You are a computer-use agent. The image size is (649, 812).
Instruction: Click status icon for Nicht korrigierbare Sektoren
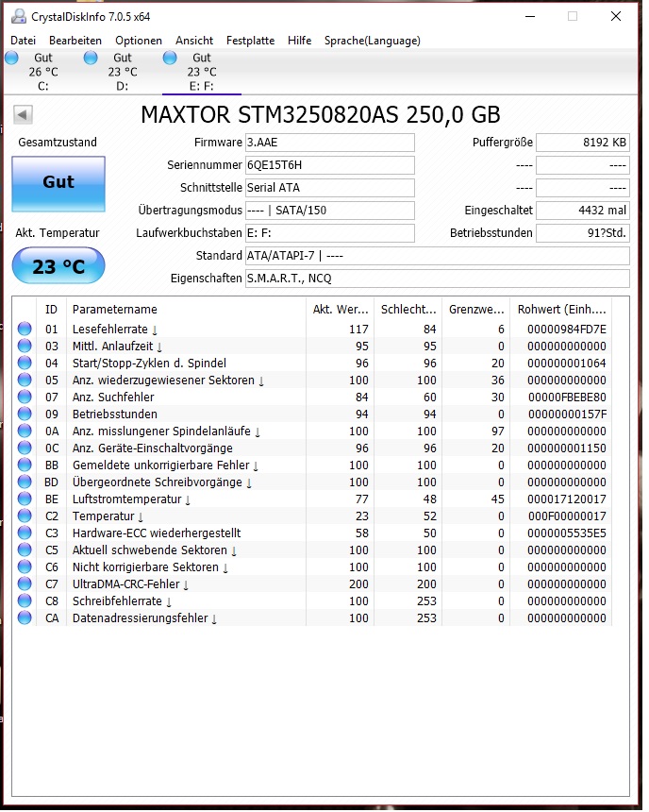[x=25, y=567]
